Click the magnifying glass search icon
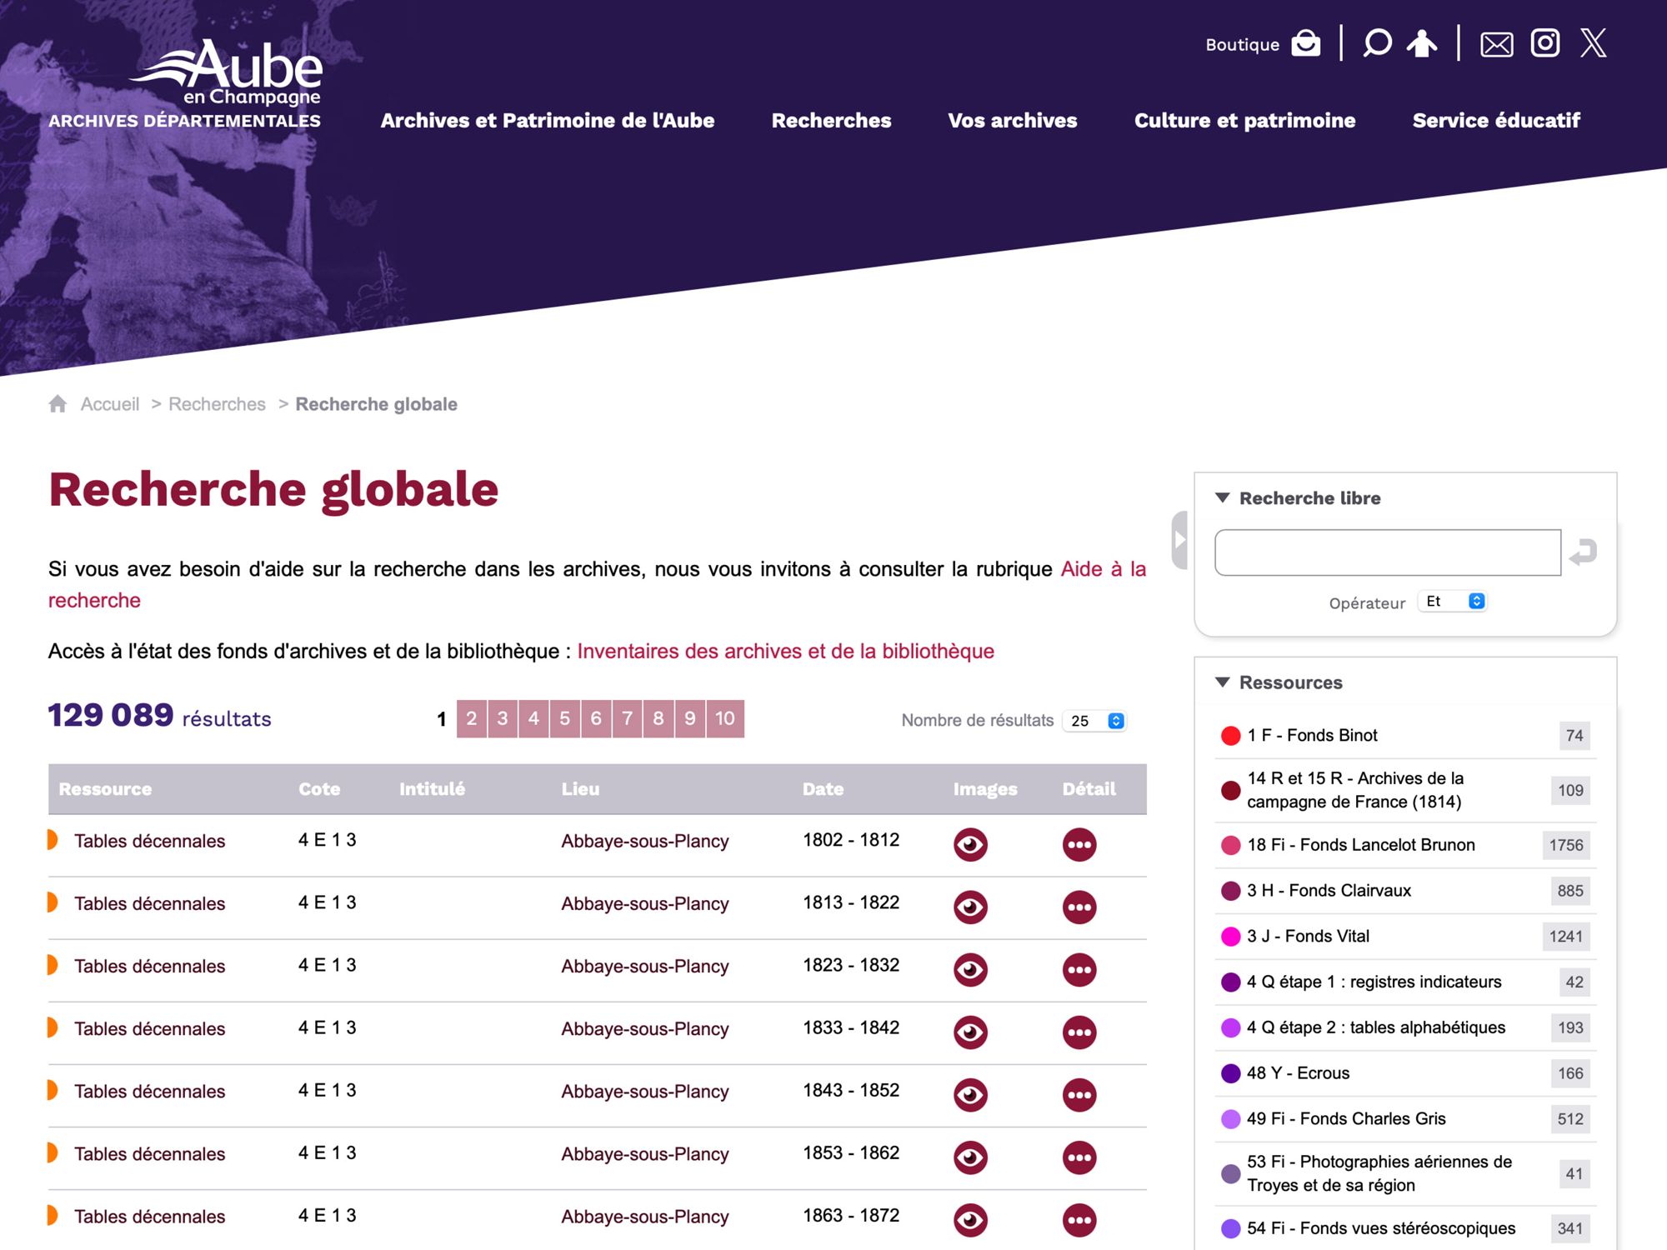Screen dimensions: 1667x1250 pyautogui.click(x=1376, y=43)
